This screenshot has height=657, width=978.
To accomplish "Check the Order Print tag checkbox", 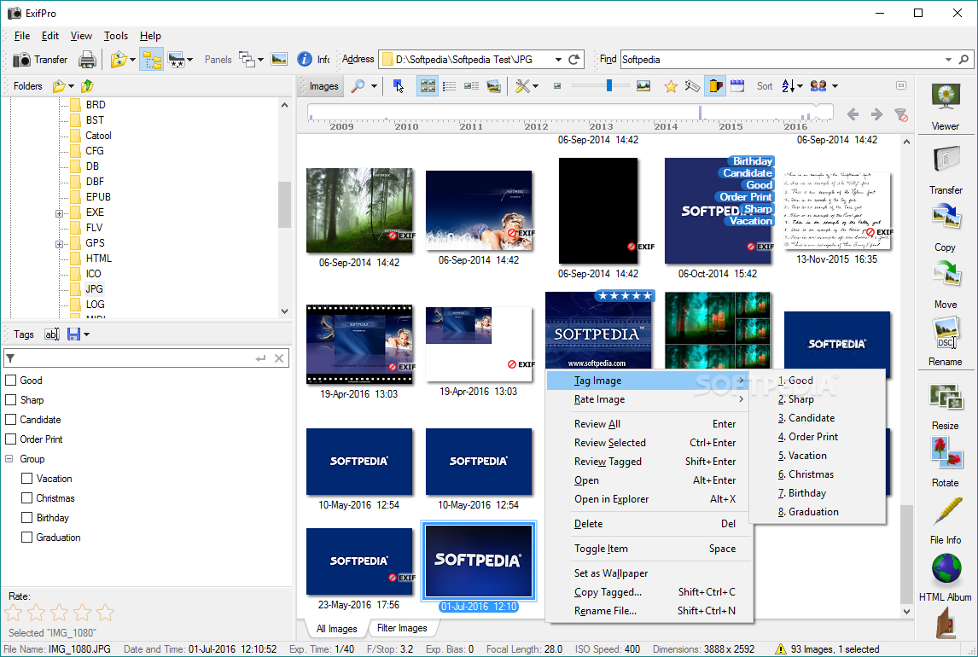I will coord(10,439).
